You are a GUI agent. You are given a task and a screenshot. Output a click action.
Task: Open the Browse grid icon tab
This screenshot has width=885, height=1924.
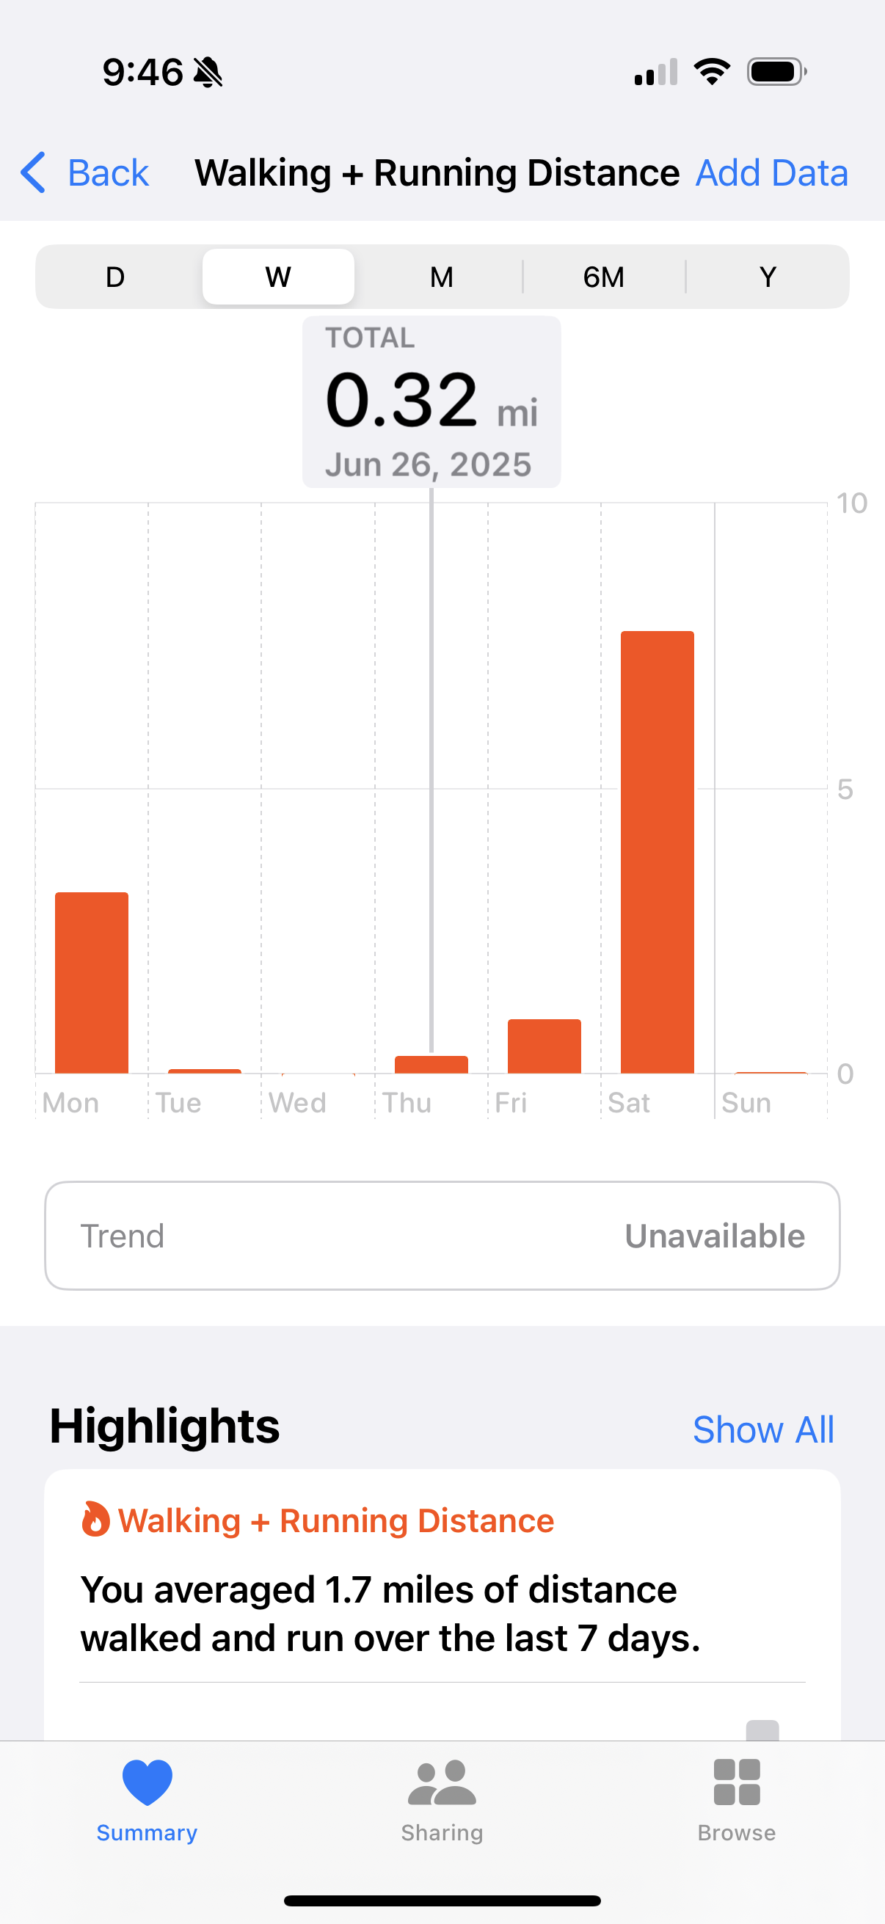(x=736, y=1782)
